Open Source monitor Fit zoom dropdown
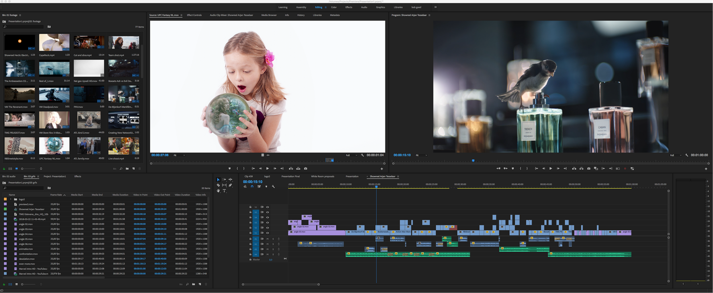Viewport: 713px width, 293px height. (x=179, y=155)
